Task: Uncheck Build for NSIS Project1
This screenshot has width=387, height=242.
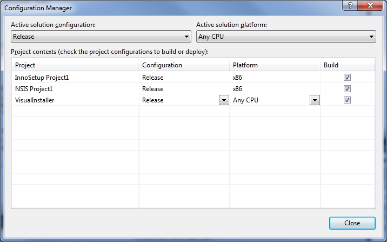Action: [347, 88]
